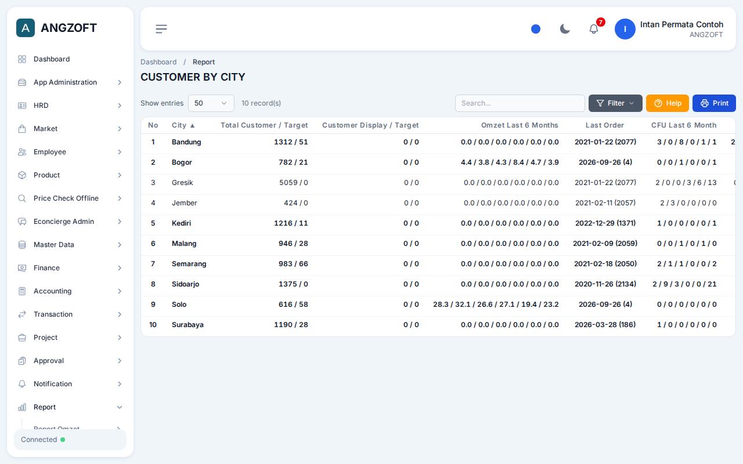Click the HRD sidebar icon
The width and height of the screenshot is (743, 464).
coord(22,106)
